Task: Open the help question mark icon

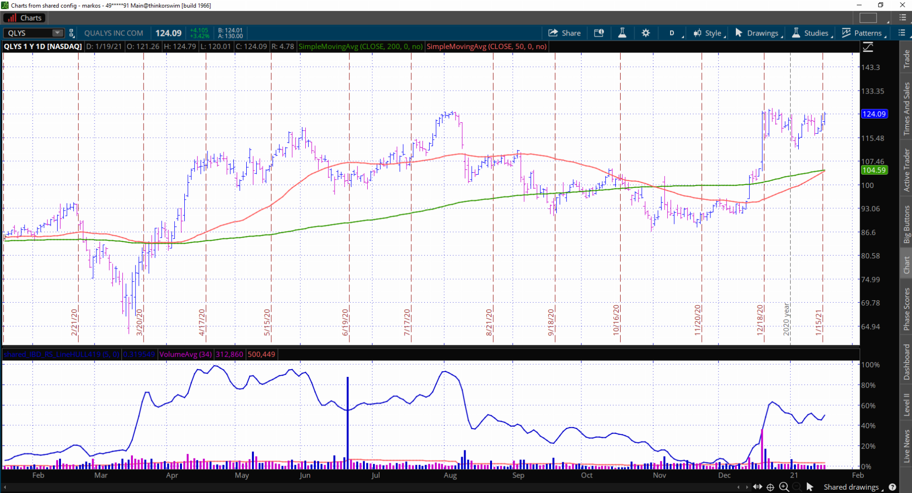Action: click(x=892, y=487)
